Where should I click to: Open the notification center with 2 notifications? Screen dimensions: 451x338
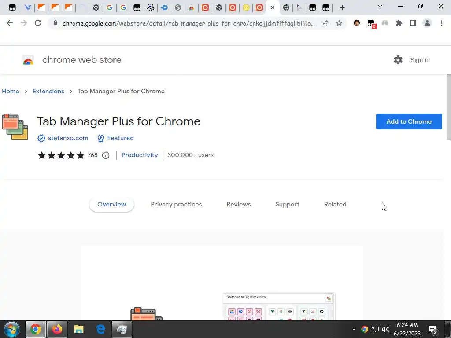(433, 330)
